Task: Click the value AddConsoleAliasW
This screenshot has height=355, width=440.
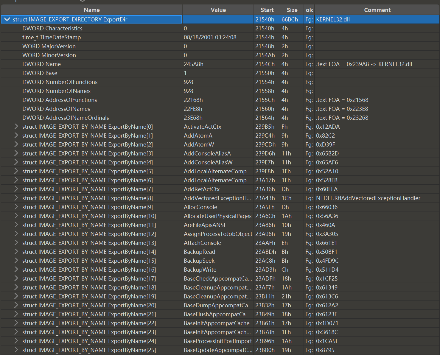Action: (208, 162)
